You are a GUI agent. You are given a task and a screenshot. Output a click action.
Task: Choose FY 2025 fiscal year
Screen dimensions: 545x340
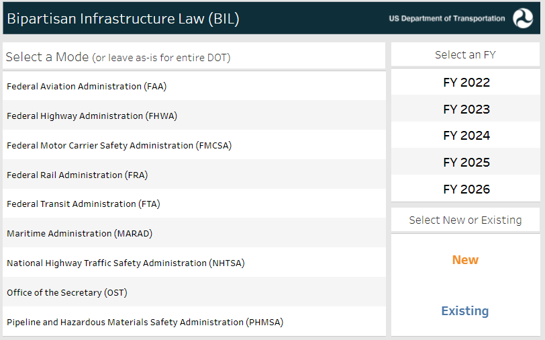[466, 163]
